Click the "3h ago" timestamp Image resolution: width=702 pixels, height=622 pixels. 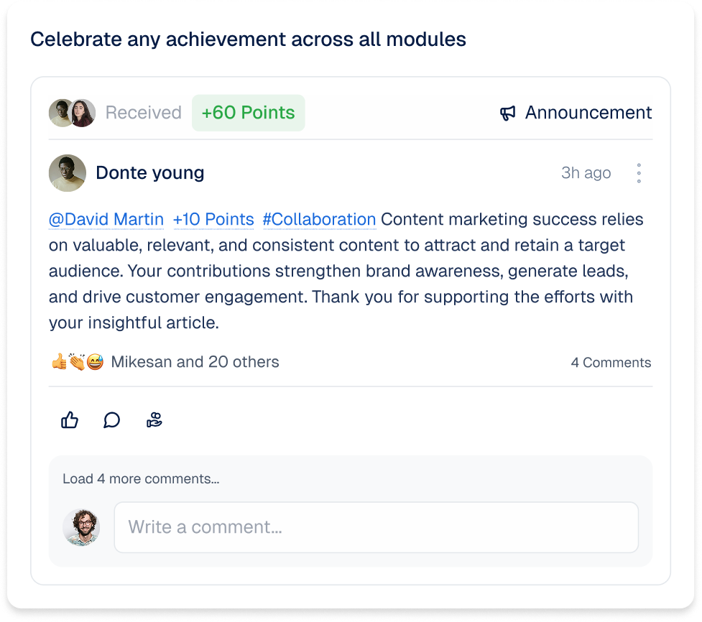[585, 172]
